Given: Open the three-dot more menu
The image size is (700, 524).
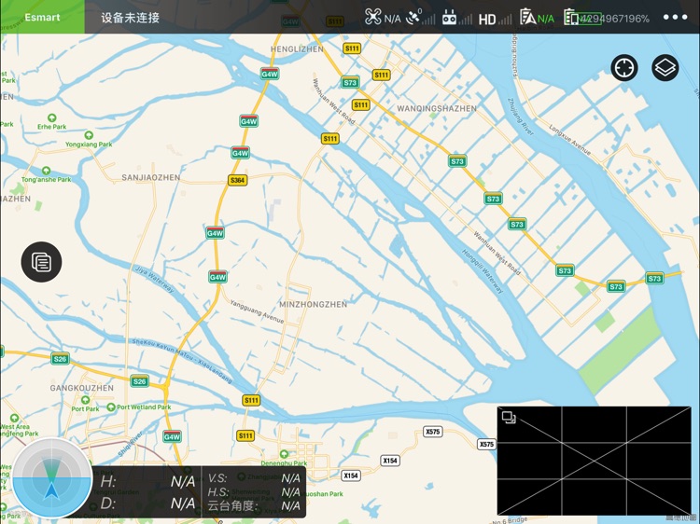Looking at the screenshot, I should [x=675, y=18].
